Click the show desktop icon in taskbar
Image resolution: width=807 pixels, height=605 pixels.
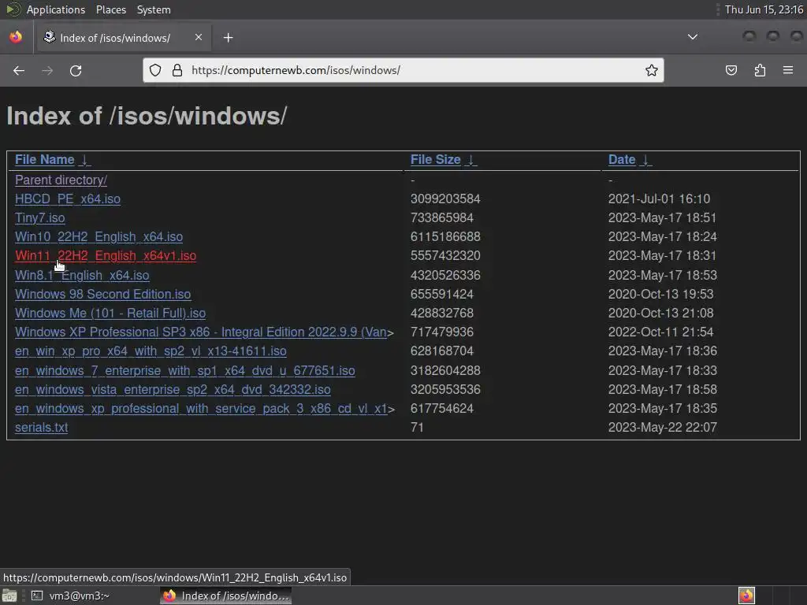pyautogui.click(x=9, y=596)
